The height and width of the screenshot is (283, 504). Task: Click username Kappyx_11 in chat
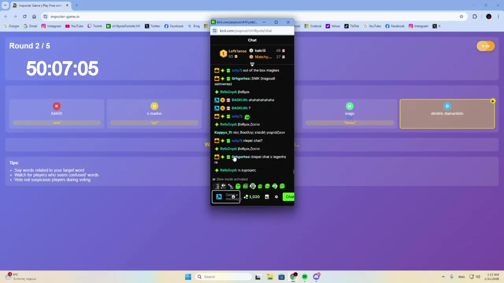223,132
